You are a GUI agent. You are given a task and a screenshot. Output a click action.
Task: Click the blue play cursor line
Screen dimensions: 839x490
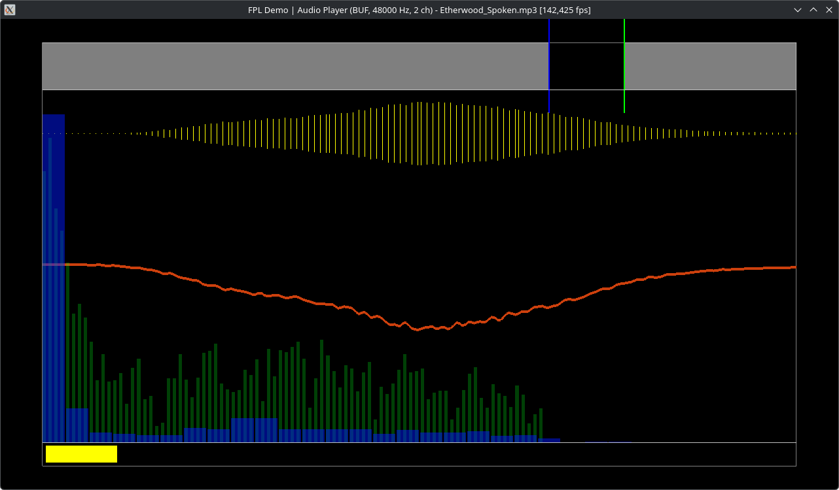pyautogui.click(x=548, y=66)
